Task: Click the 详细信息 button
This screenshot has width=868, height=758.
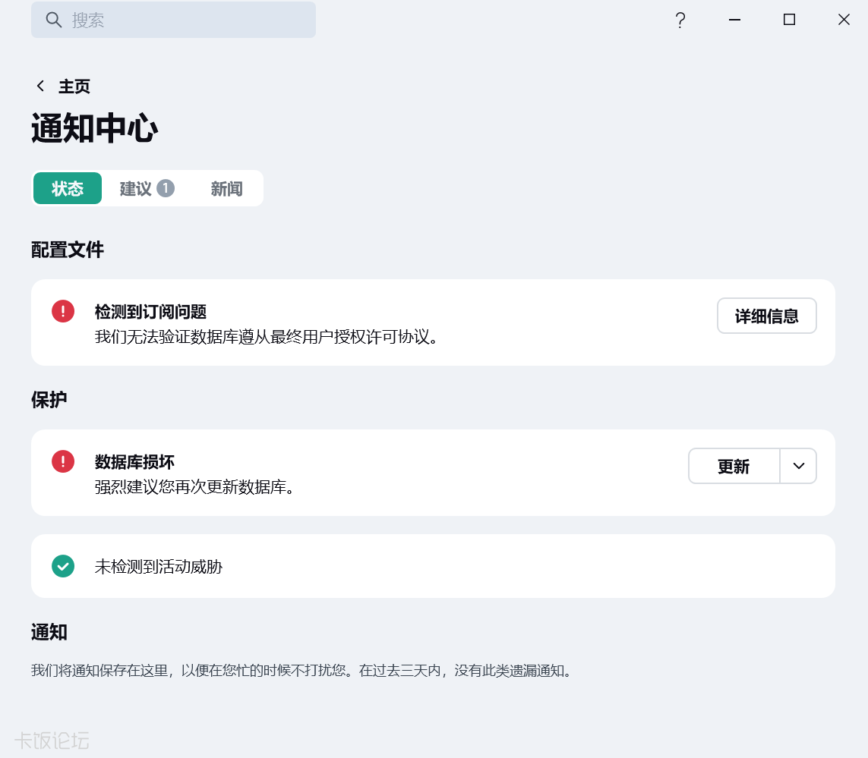Action: [766, 315]
